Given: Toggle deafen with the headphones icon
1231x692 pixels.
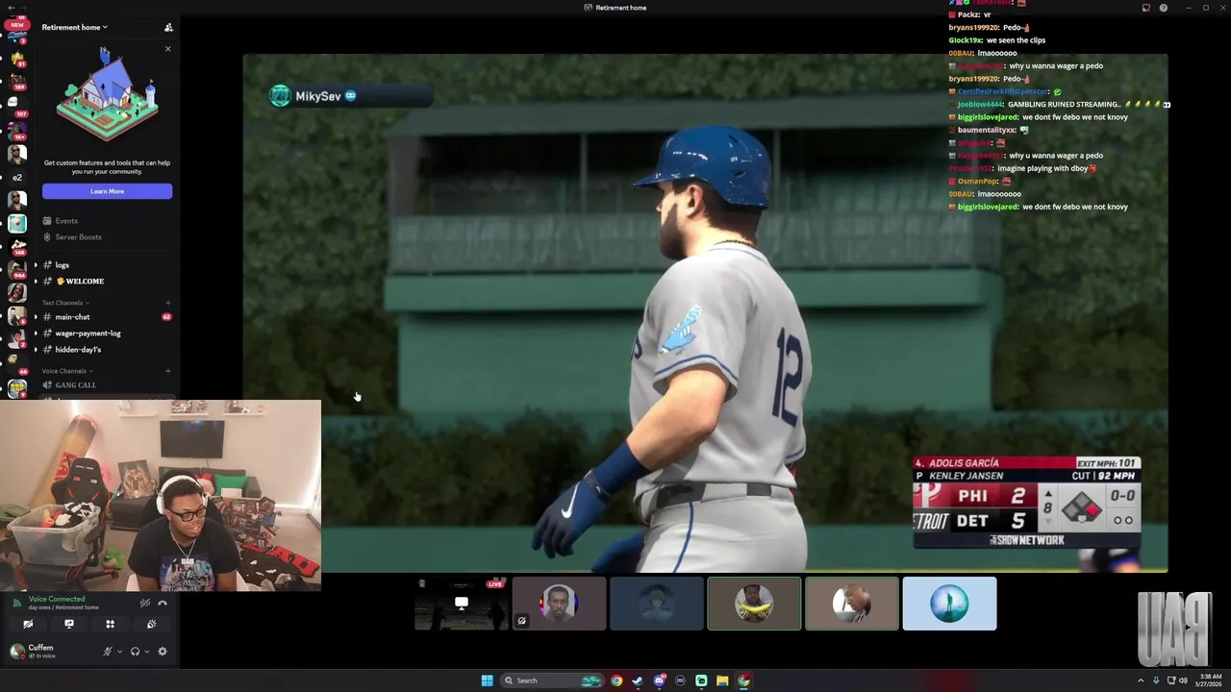Looking at the screenshot, I should pyautogui.click(x=135, y=652).
